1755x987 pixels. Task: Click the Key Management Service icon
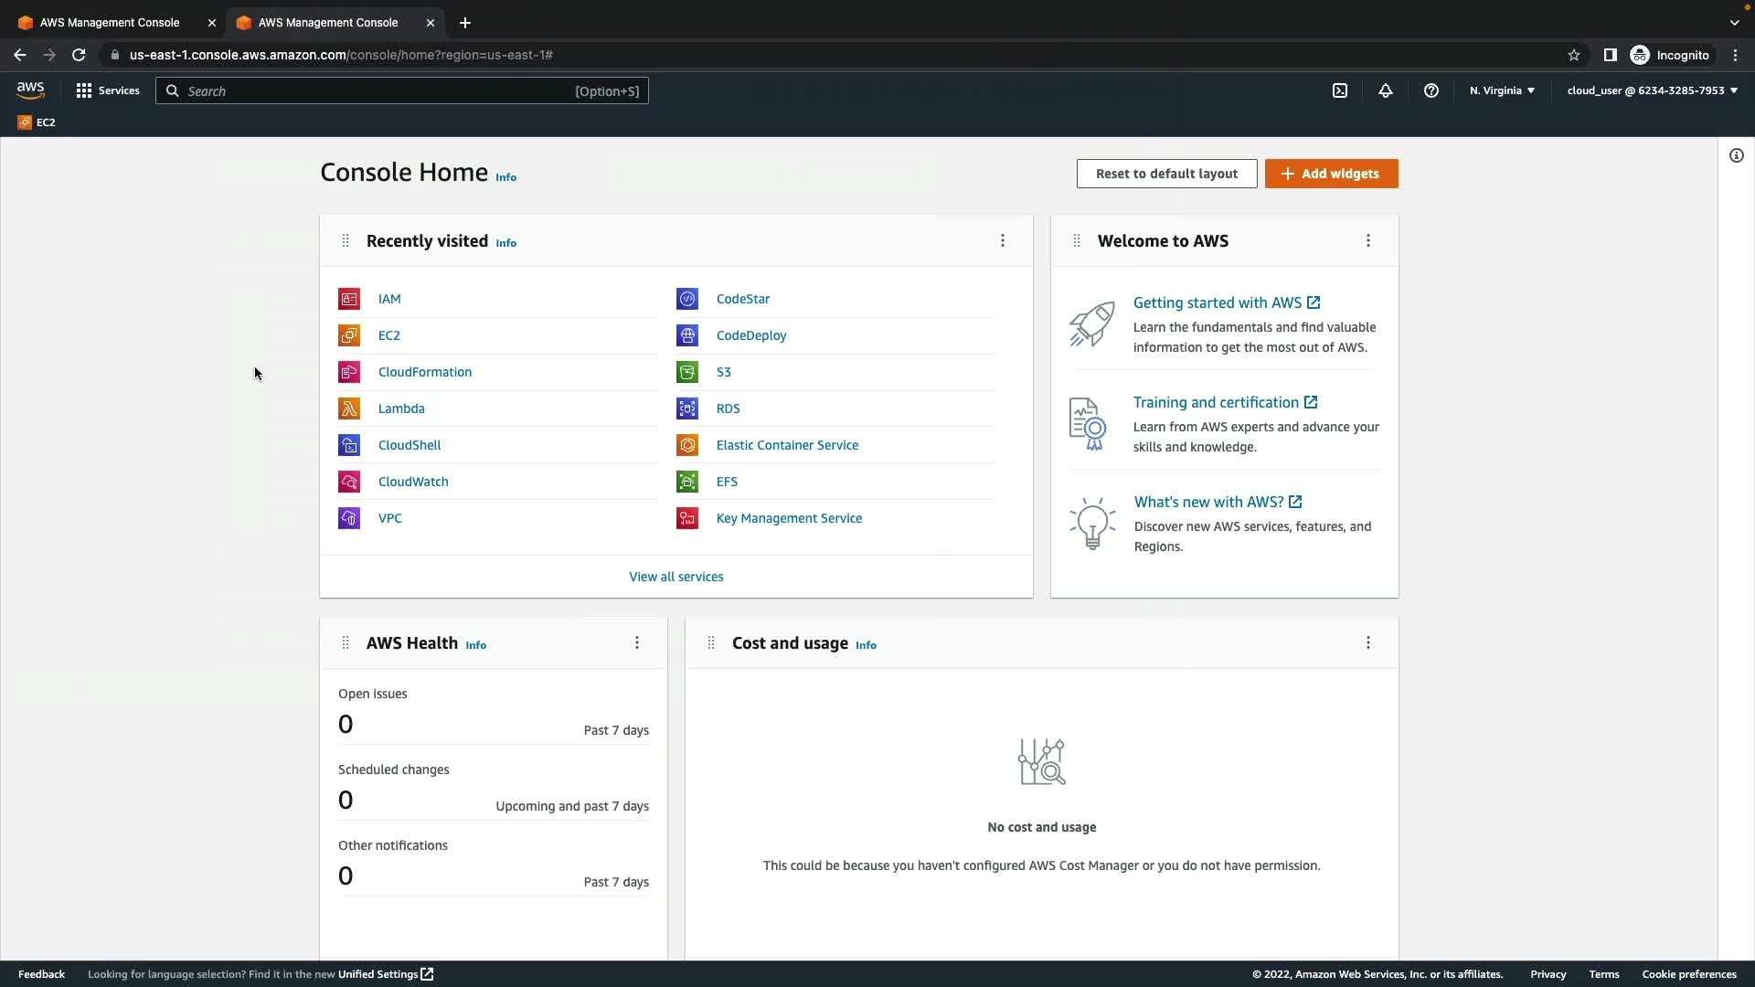click(687, 518)
